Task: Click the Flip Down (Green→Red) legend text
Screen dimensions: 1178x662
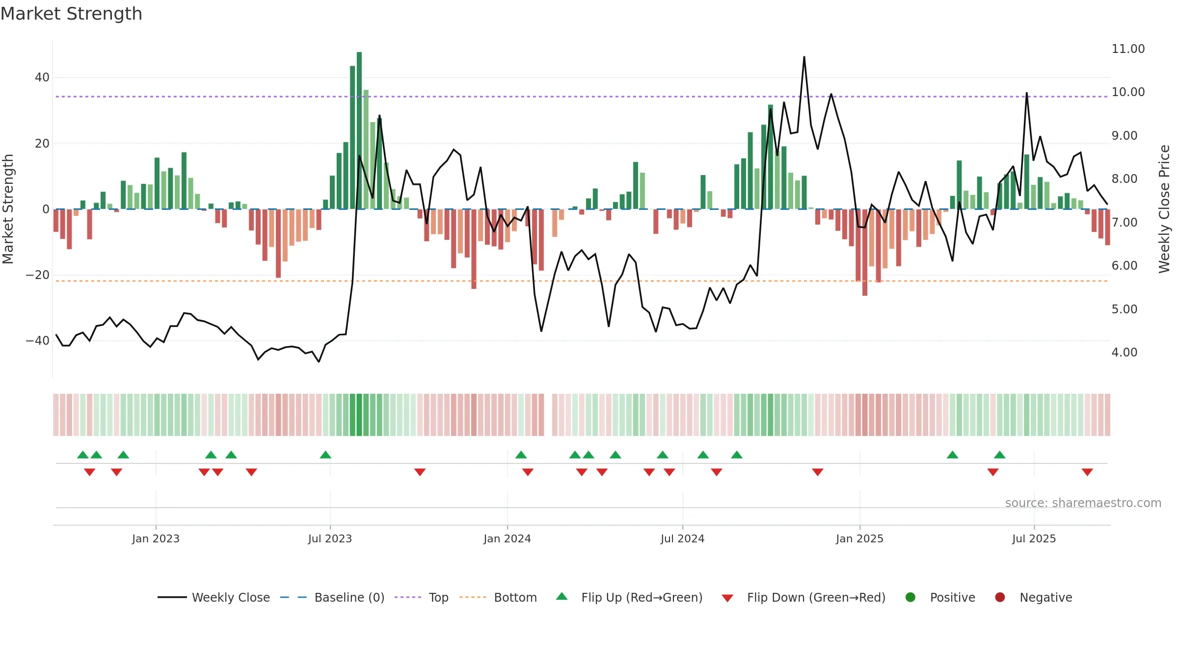Action: pos(816,597)
